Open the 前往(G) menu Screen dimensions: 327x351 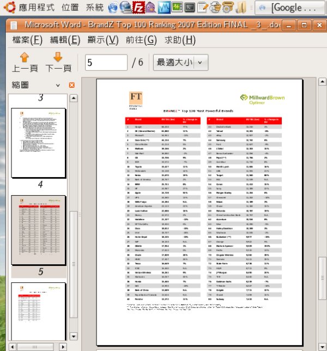coord(141,40)
